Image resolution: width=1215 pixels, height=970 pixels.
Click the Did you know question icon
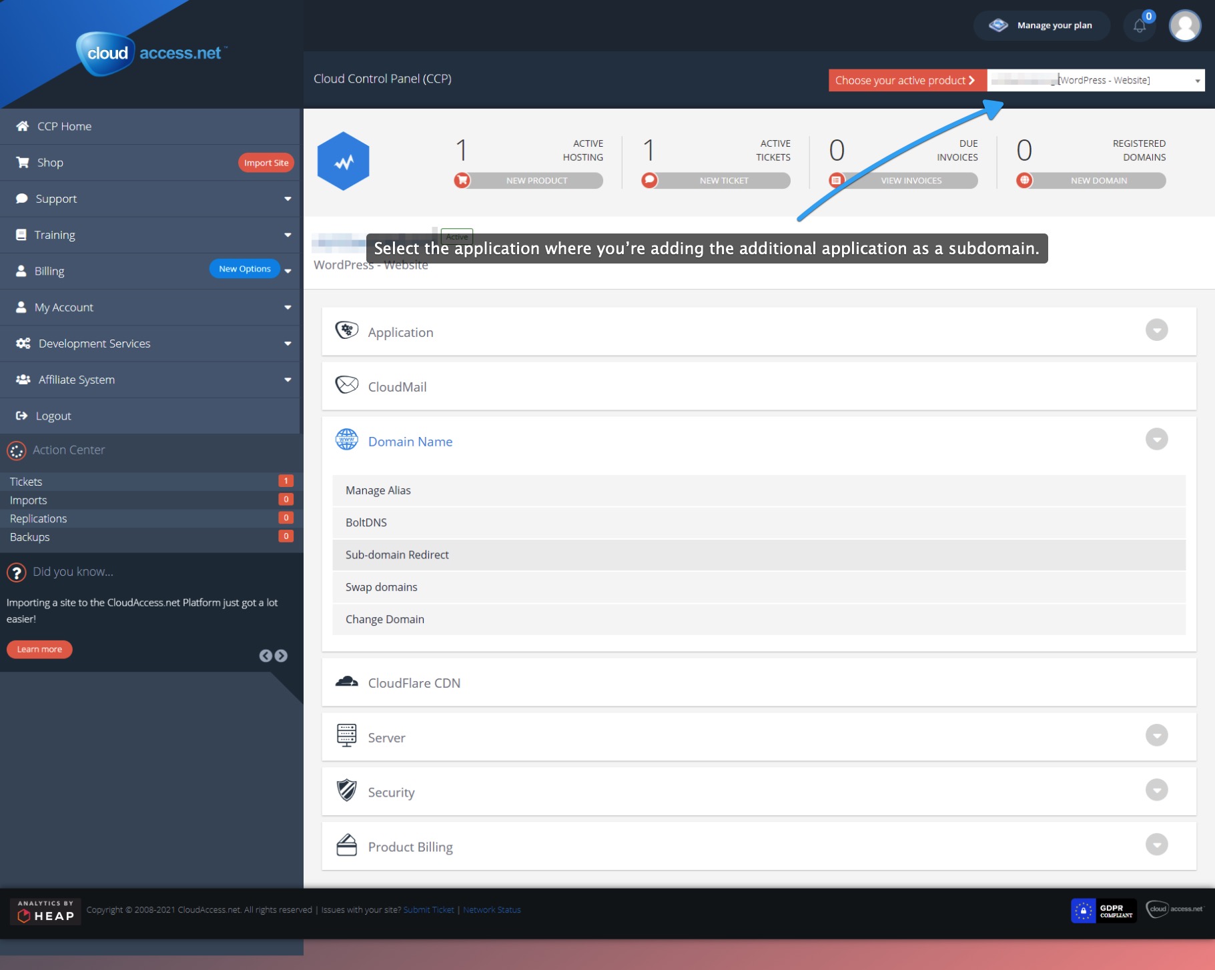(x=17, y=572)
